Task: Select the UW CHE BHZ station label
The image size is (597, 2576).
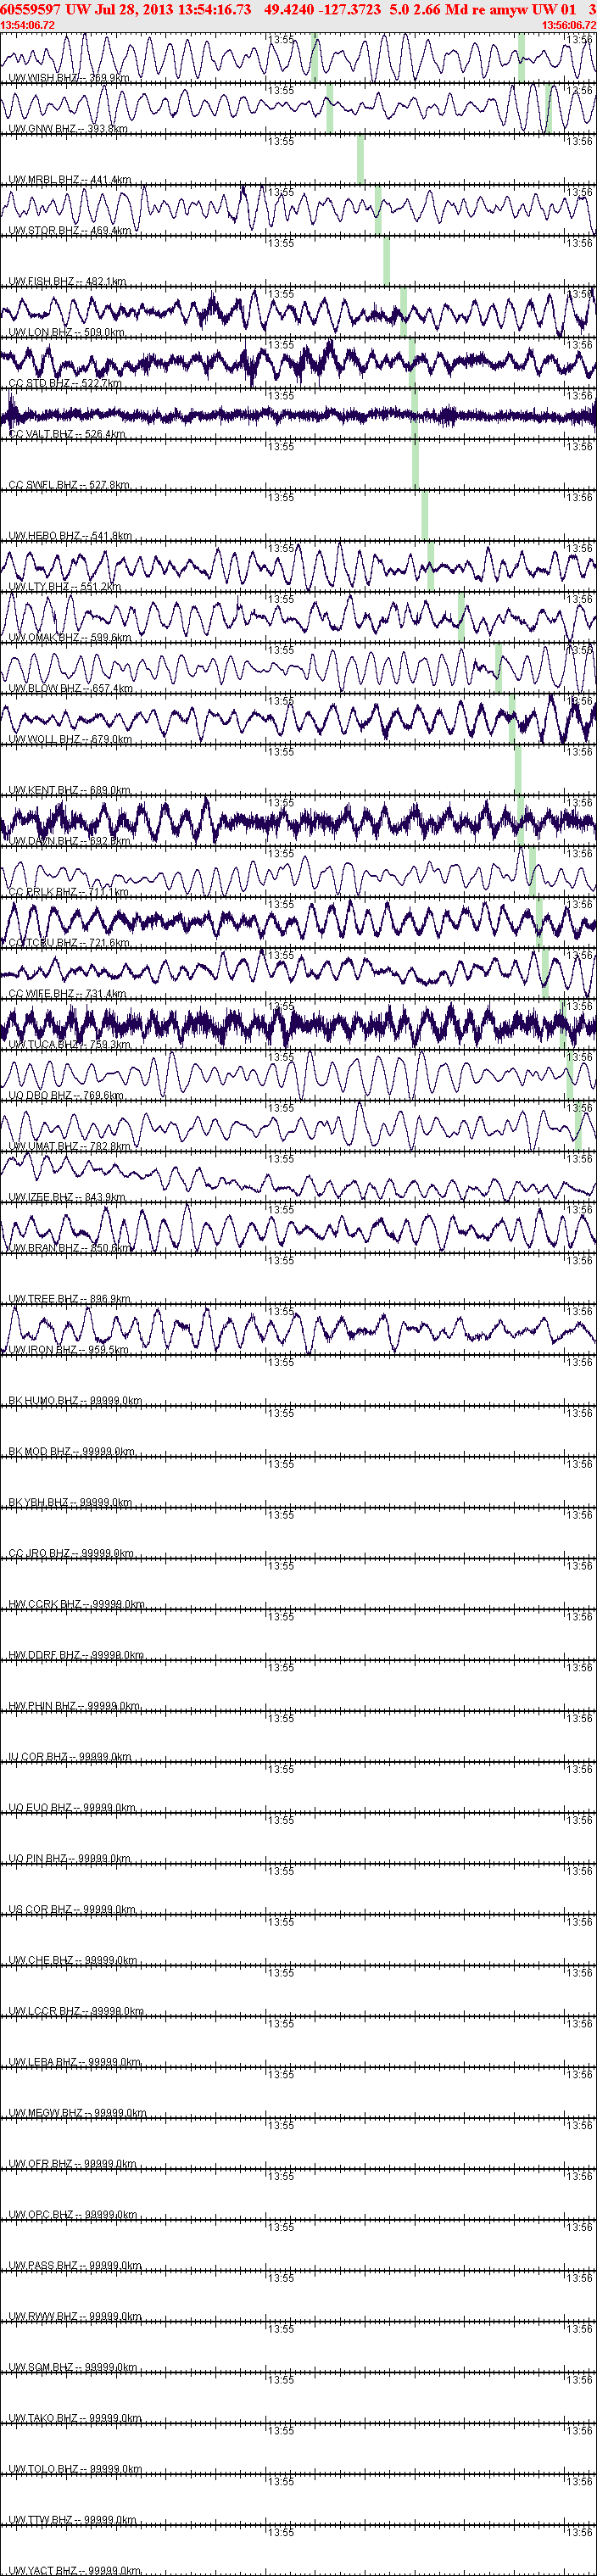Action: [x=72, y=1963]
